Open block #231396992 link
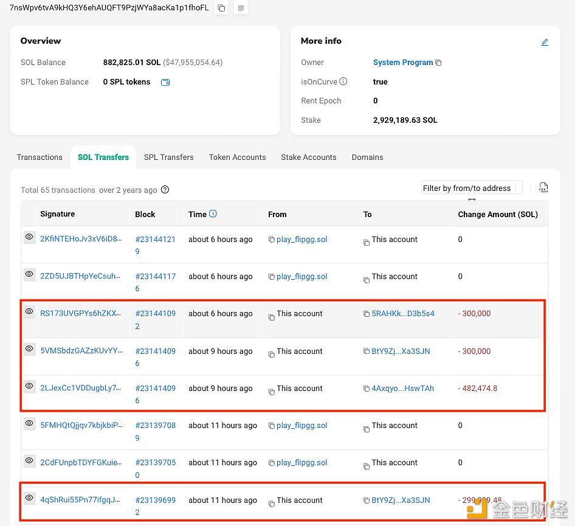This screenshot has width=575, height=526. click(156, 506)
